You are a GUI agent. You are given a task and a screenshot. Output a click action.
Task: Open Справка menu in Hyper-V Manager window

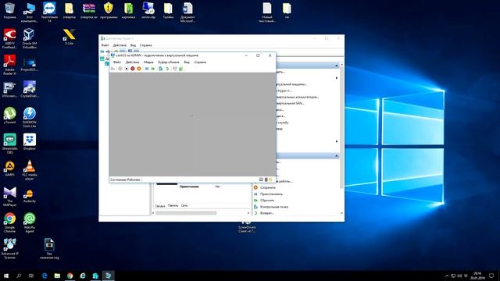click(x=146, y=45)
